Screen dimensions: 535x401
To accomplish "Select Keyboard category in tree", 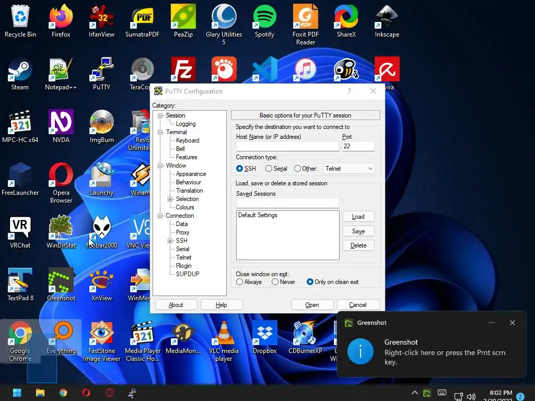I will 188,140.
